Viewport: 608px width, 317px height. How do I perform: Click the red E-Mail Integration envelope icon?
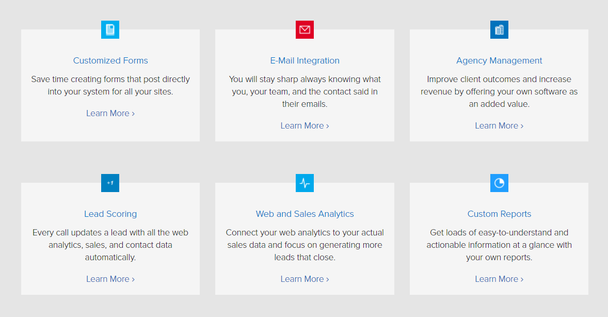305,29
